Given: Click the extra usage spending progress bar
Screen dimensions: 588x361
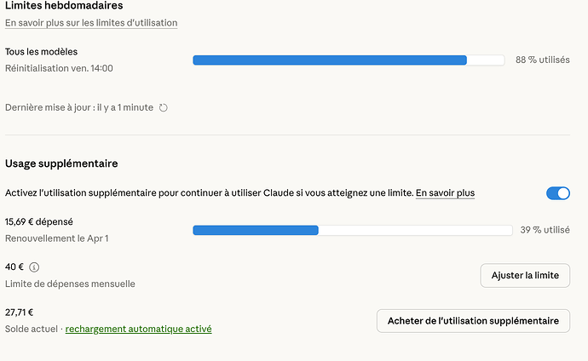Looking at the screenshot, I should click(353, 230).
